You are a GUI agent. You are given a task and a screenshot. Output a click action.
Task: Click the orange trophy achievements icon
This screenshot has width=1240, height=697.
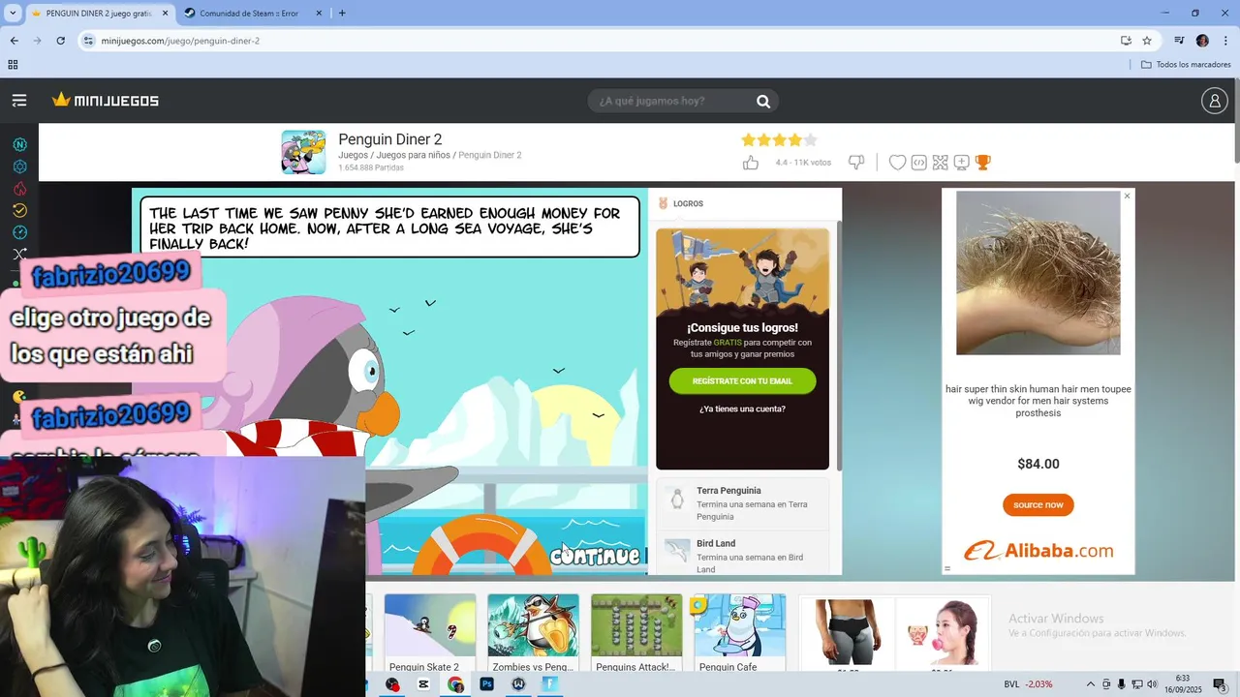tap(982, 163)
